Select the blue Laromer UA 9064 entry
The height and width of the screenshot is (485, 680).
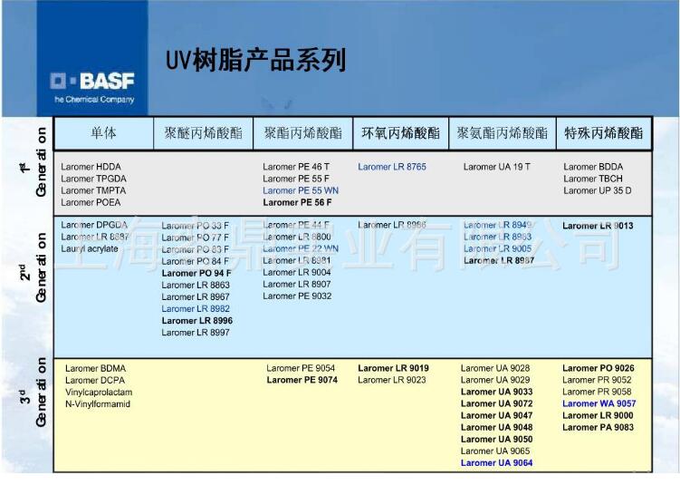[x=497, y=463]
